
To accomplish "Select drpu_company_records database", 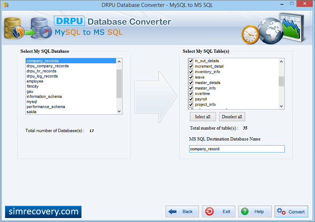I will click(71, 66).
